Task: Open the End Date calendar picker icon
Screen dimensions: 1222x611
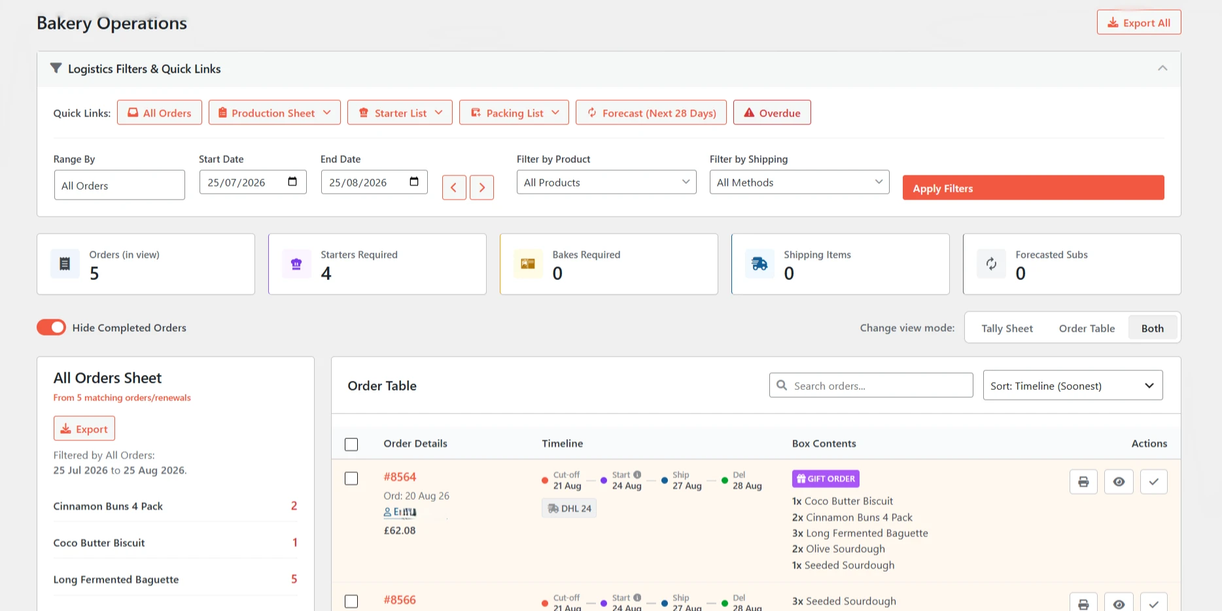Action: (x=414, y=182)
